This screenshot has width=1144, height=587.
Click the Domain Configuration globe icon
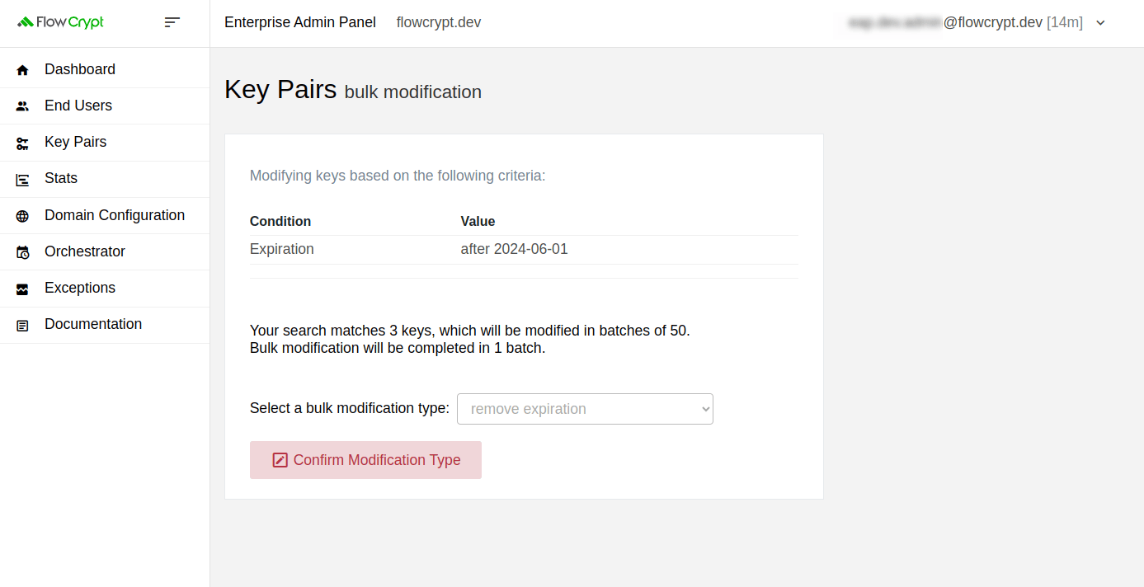(22, 216)
